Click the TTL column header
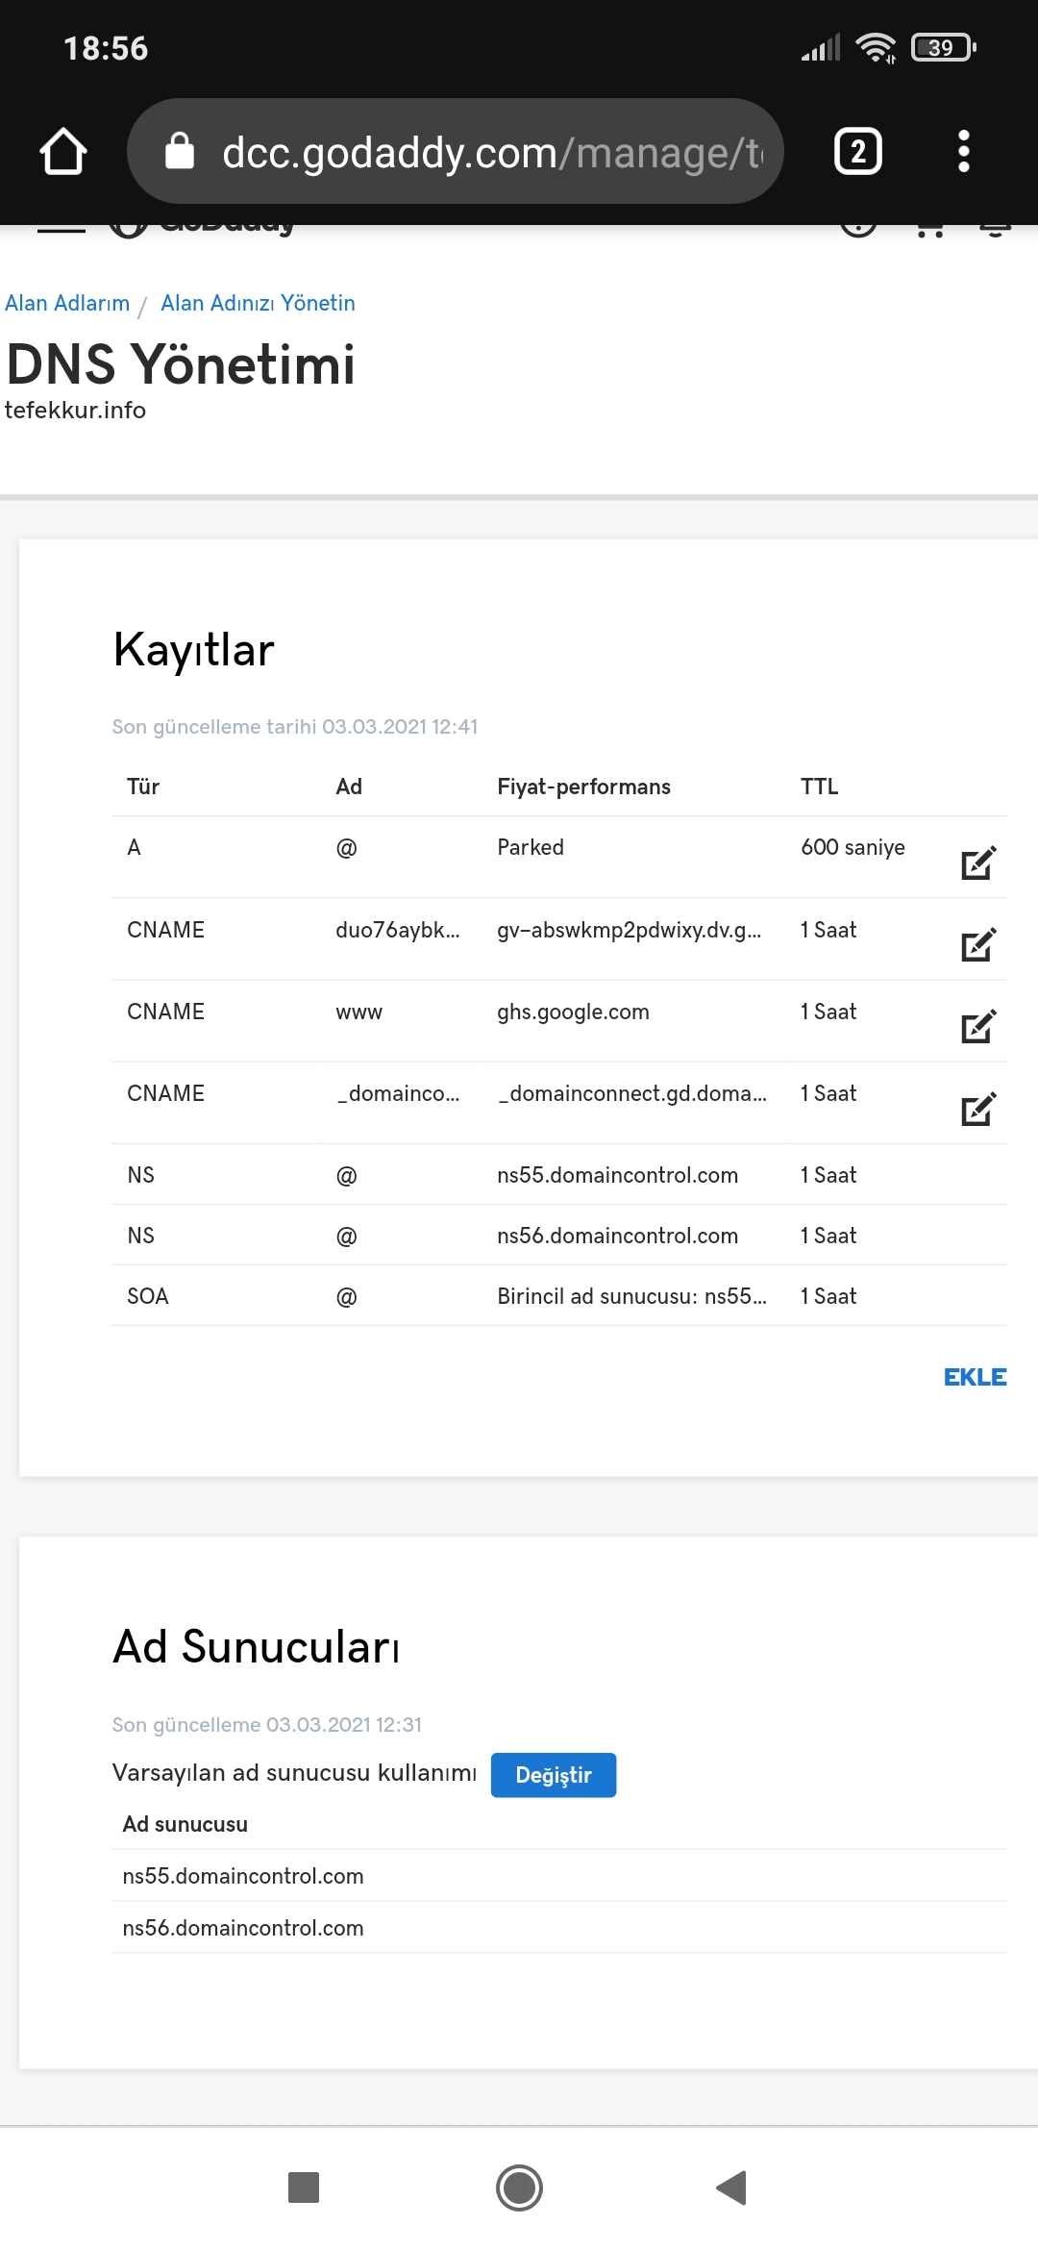1038x2250 pixels. tap(819, 787)
